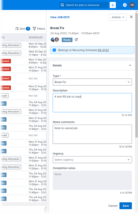Image resolution: width=138 pixels, height=215 pixels.
Task: Select the row scheduled Mon 11 Sep
Action: pos(23,61)
